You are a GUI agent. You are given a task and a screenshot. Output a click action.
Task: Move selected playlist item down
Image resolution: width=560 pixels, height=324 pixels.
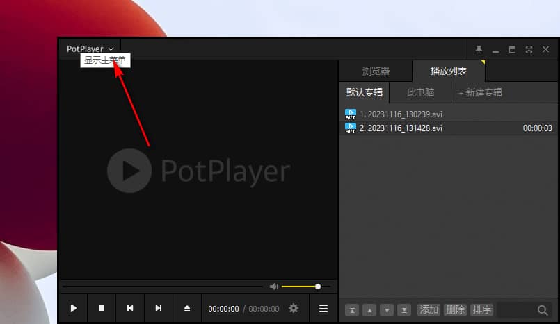click(387, 310)
